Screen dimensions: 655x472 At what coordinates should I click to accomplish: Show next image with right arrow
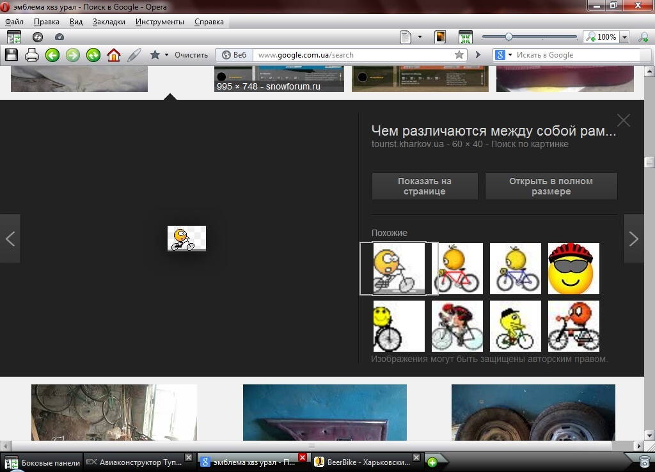(x=633, y=239)
